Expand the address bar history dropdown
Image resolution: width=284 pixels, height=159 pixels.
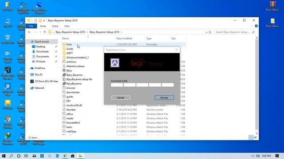point(206,32)
